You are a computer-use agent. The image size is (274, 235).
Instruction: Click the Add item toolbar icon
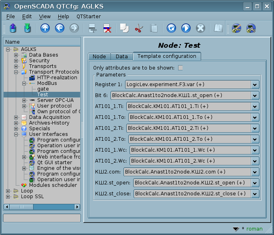pyautogui.click(x=93, y=28)
